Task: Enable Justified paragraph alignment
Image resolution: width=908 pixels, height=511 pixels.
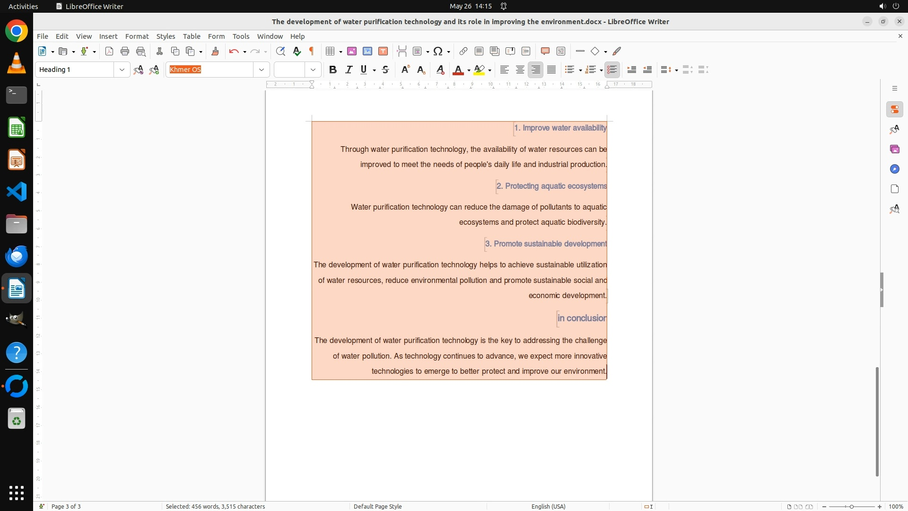Action: [x=551, y=70]
